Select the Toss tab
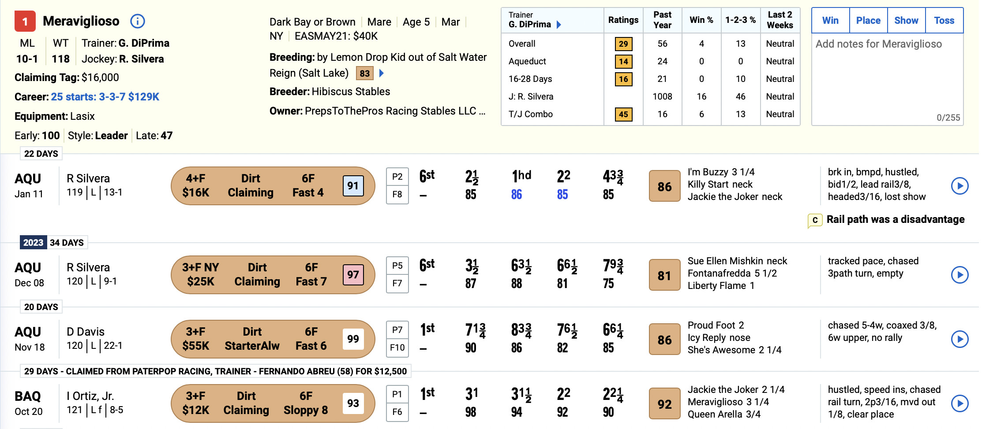The width and height of the screenshot is (982, 429). click(x=944, y=20)
